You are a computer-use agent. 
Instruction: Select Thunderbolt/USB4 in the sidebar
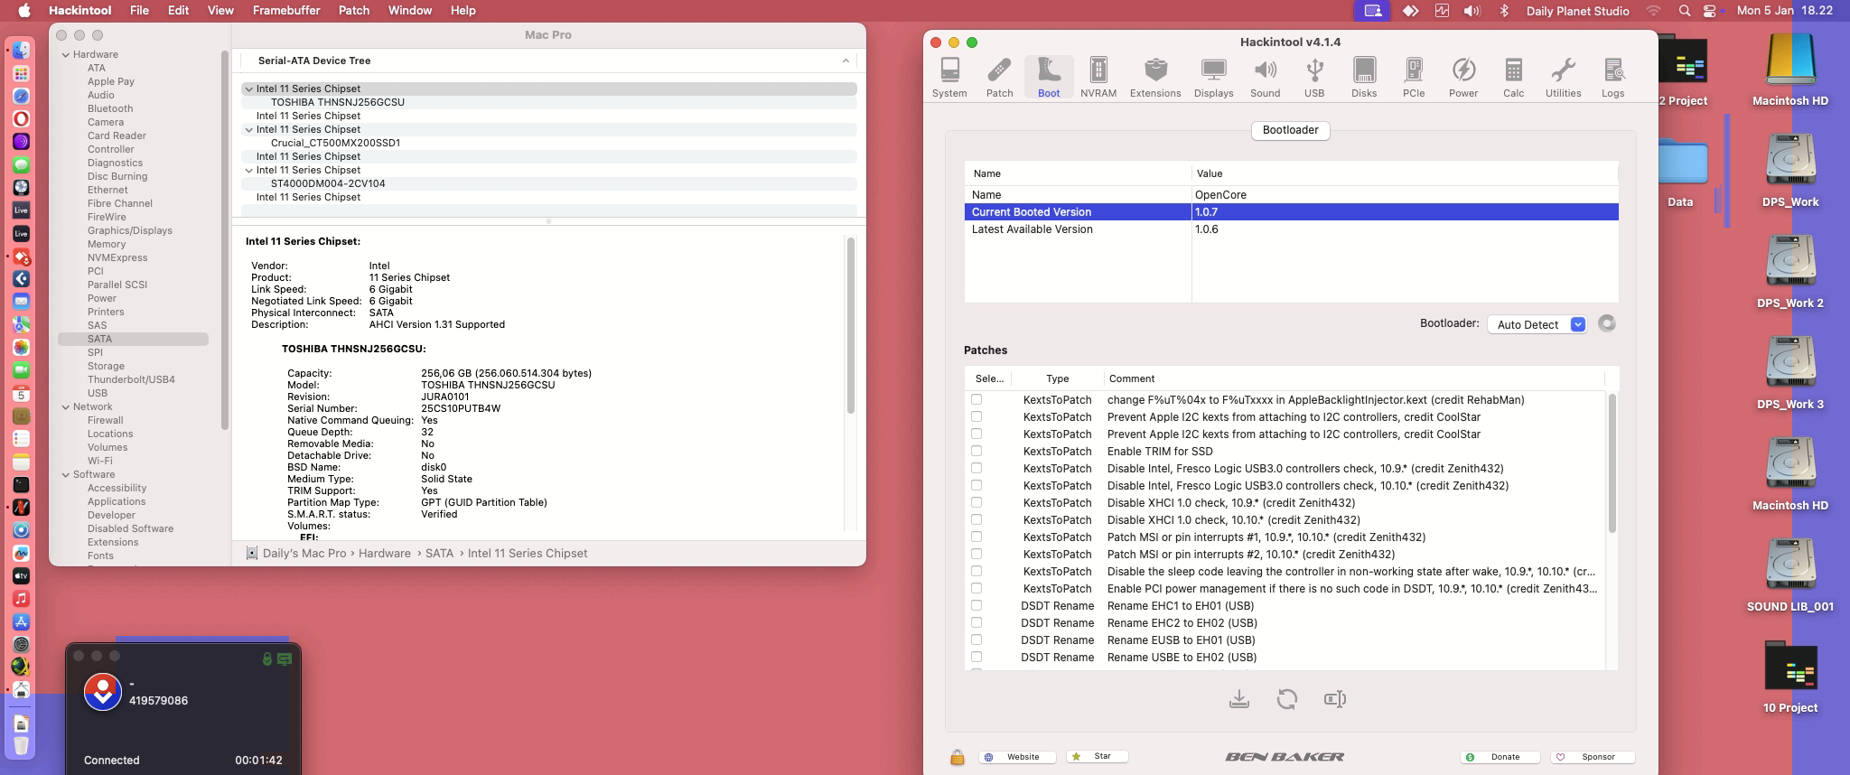(x=131, y=379)
